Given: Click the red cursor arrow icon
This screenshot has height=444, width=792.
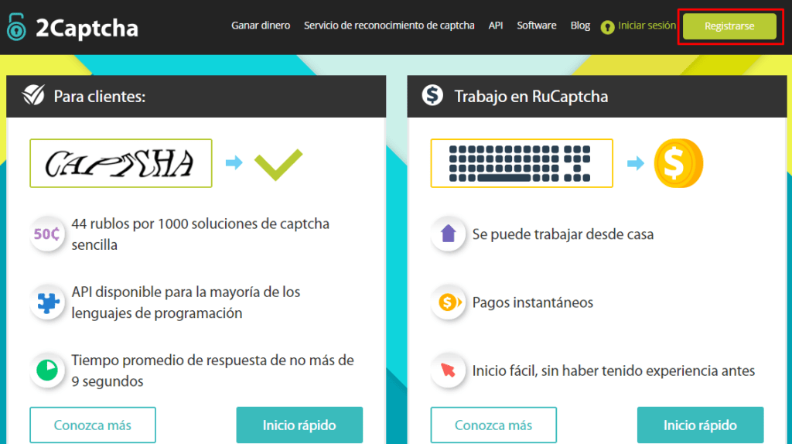Looking at the screenshot, I should coord(448,371).
